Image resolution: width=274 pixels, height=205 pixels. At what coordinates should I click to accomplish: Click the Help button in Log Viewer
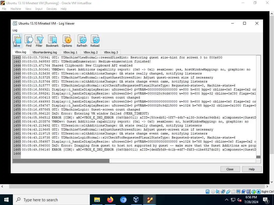[252, 169]
